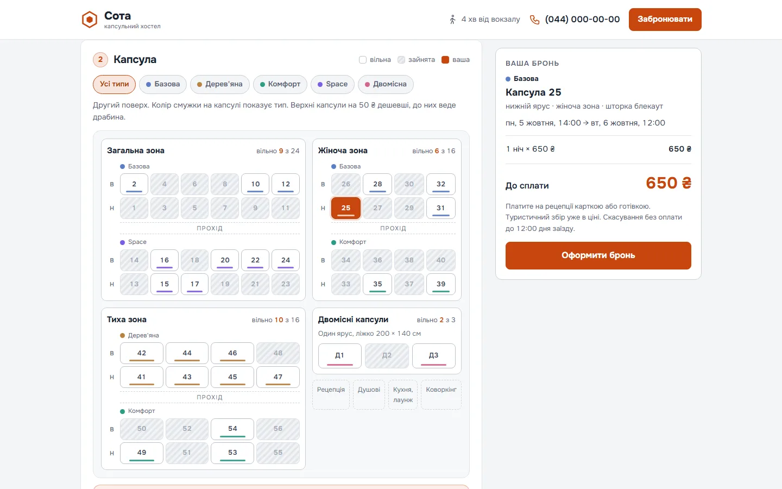Click the white вільна legend swatch

363,60
